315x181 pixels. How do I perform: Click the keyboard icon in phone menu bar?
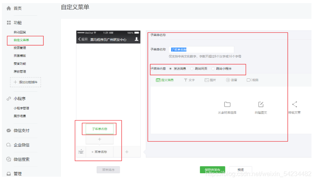coord(81,152)
